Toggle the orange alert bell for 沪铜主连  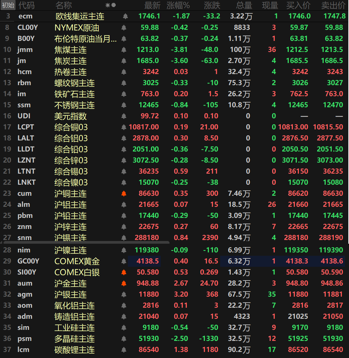click(124, 193)
